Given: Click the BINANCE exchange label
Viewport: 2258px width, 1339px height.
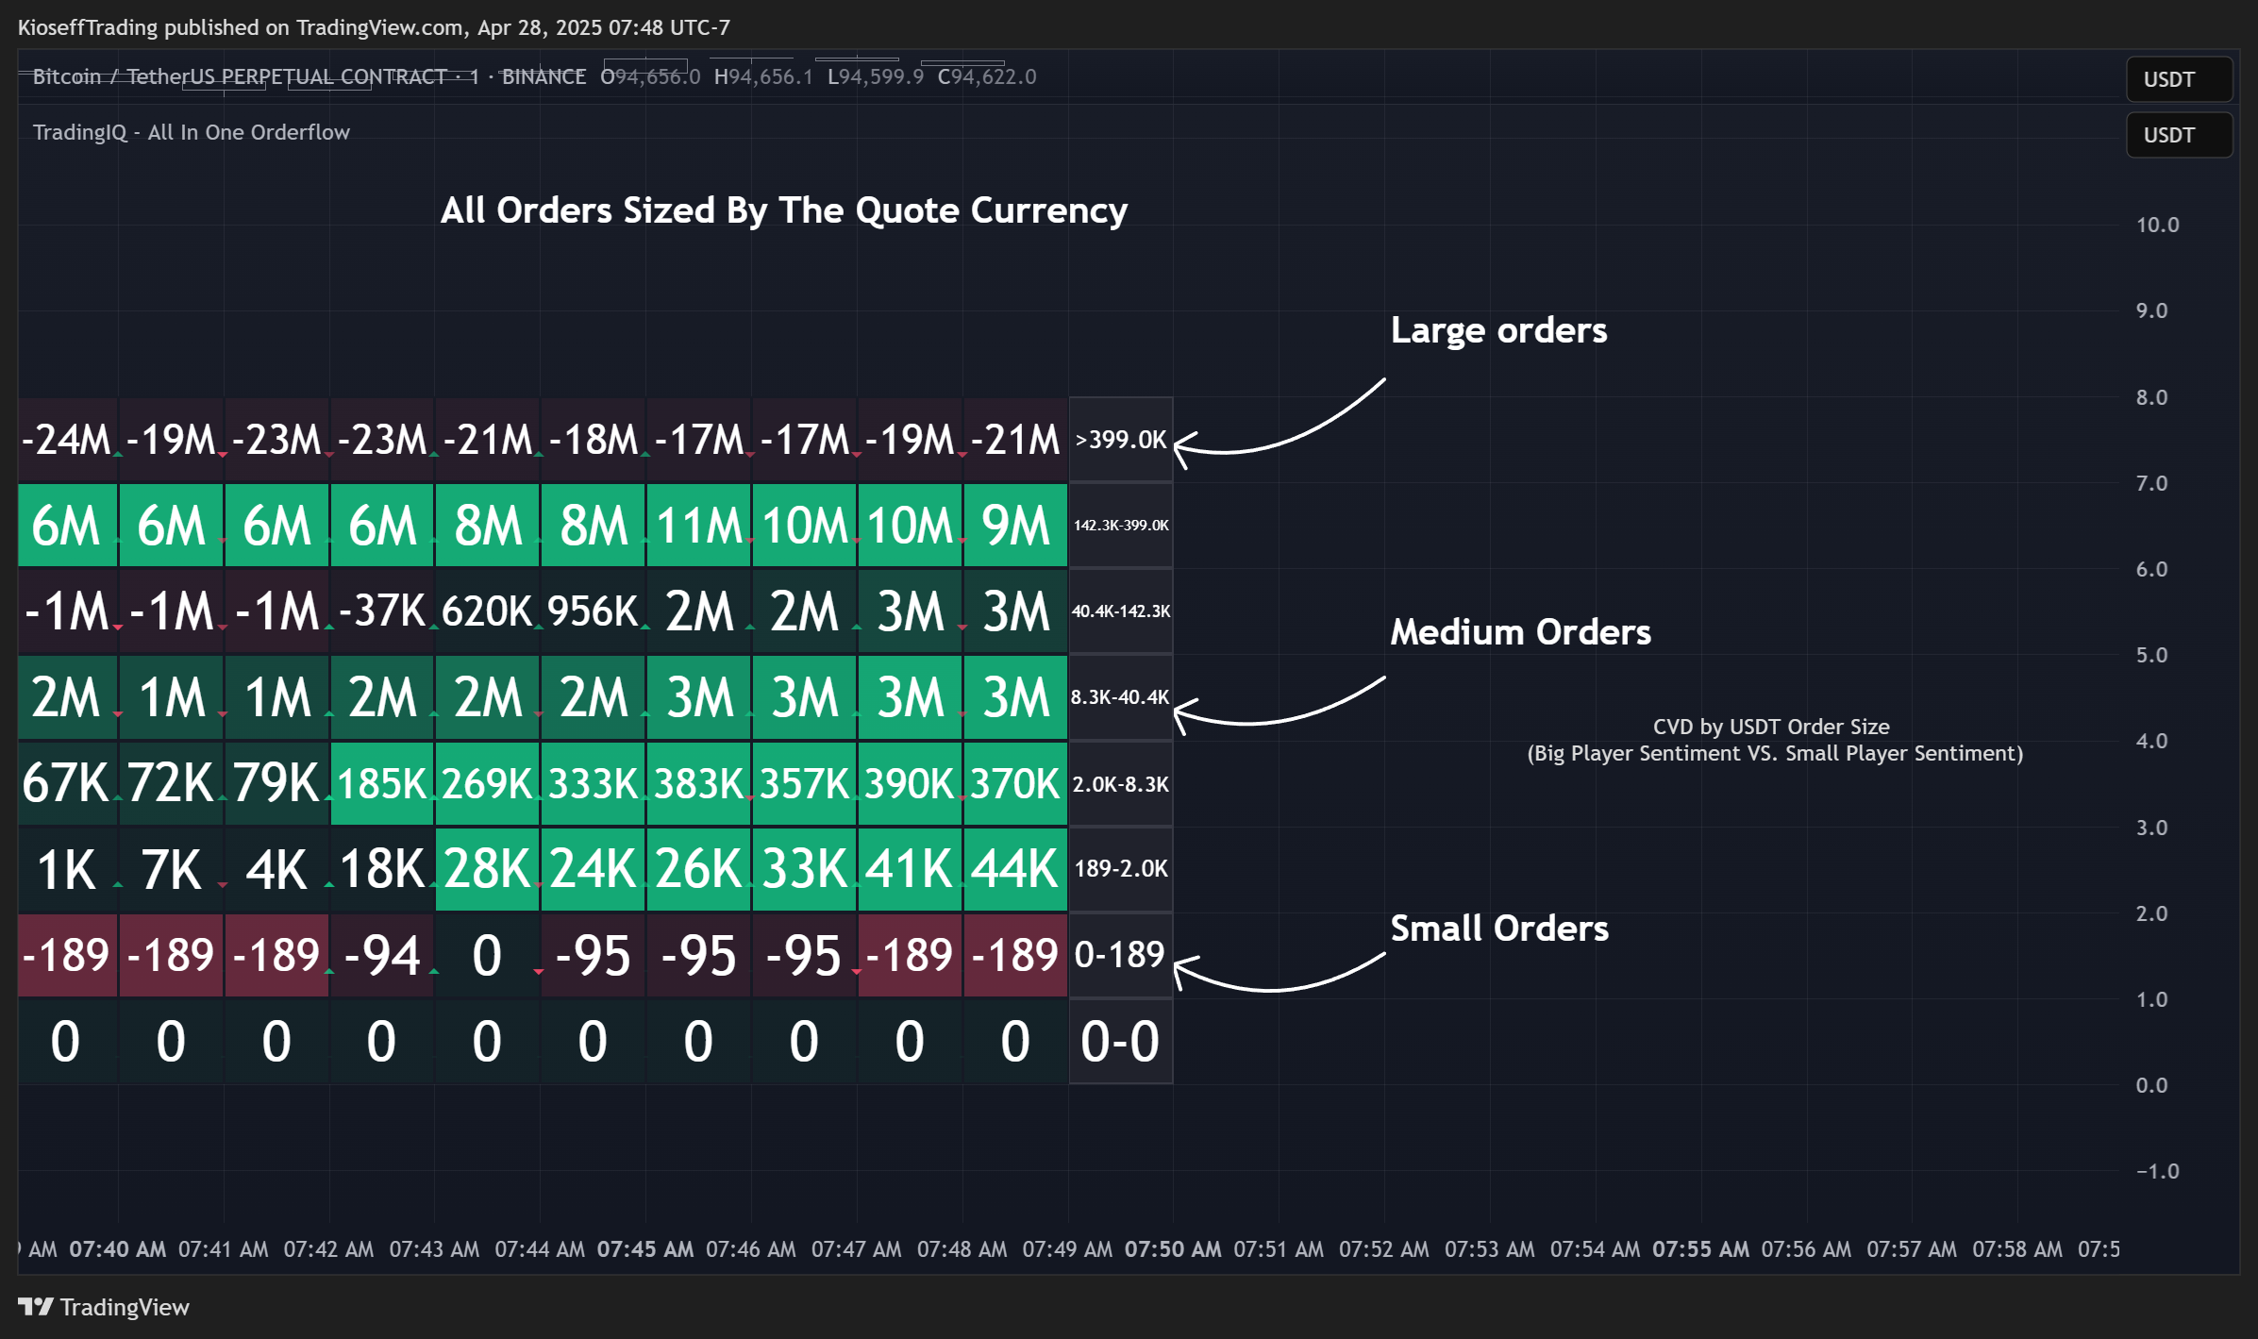Looking at the screenshot, I should [544, 76].
